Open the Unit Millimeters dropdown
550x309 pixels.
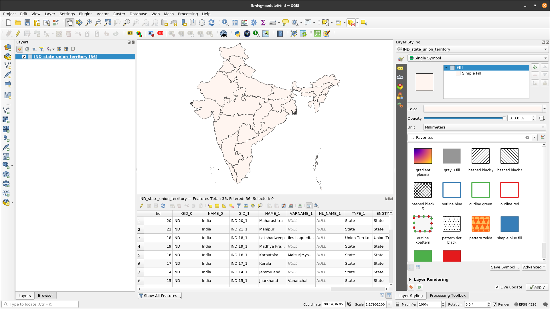pyautogui.click(x=485, y=127)
